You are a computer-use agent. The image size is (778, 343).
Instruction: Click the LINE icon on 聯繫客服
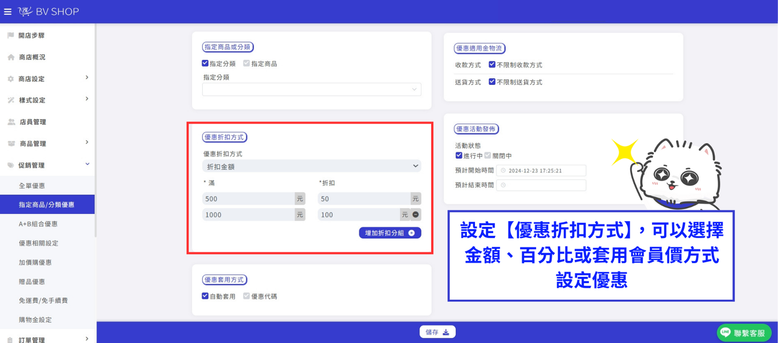[726, 332]
